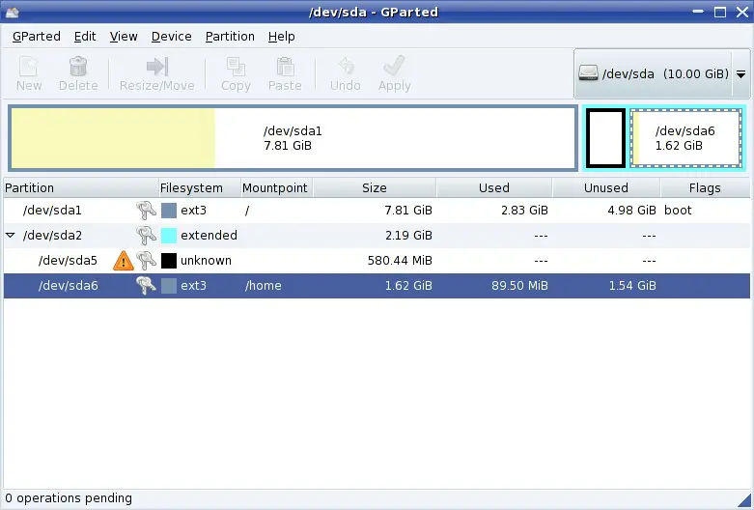
Task: Open the Help menu
Action: point(281,37)
